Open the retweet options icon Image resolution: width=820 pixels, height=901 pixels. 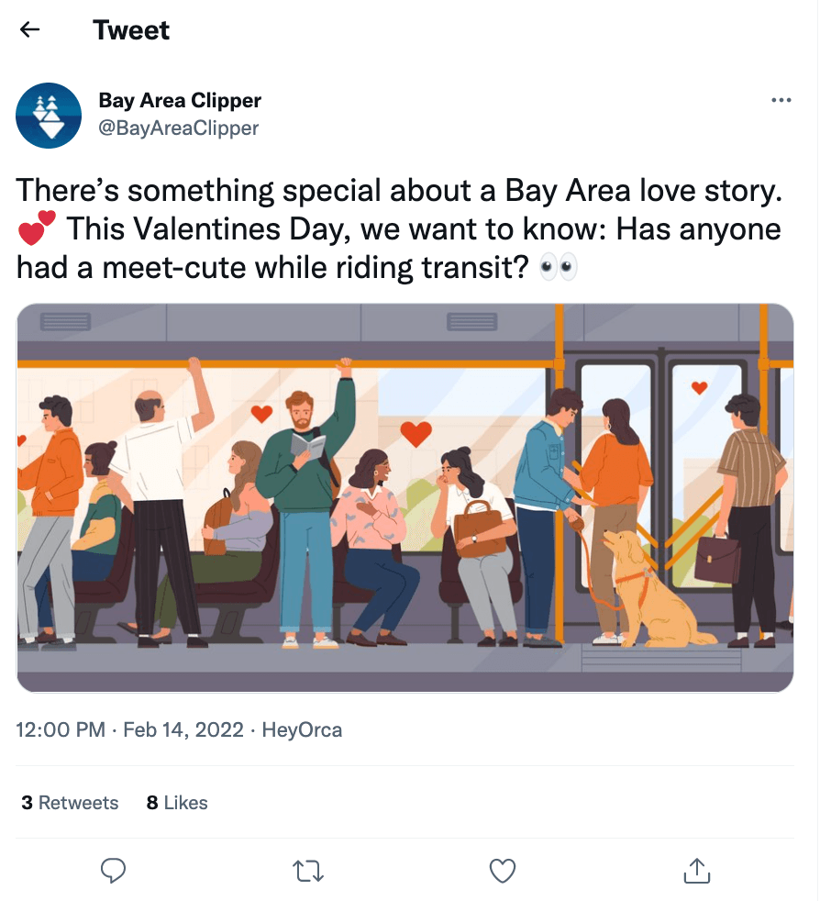[x=307, y=870]
